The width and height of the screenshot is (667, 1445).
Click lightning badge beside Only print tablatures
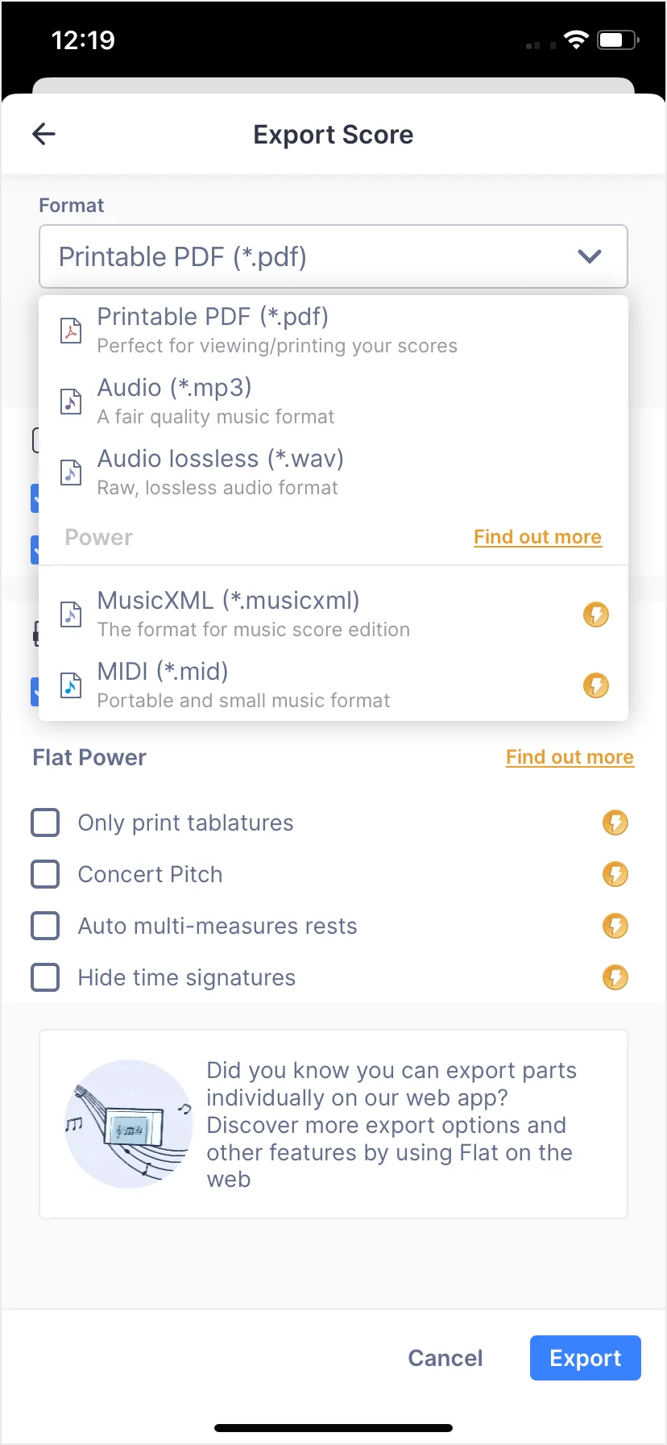(x=615, y=822)
